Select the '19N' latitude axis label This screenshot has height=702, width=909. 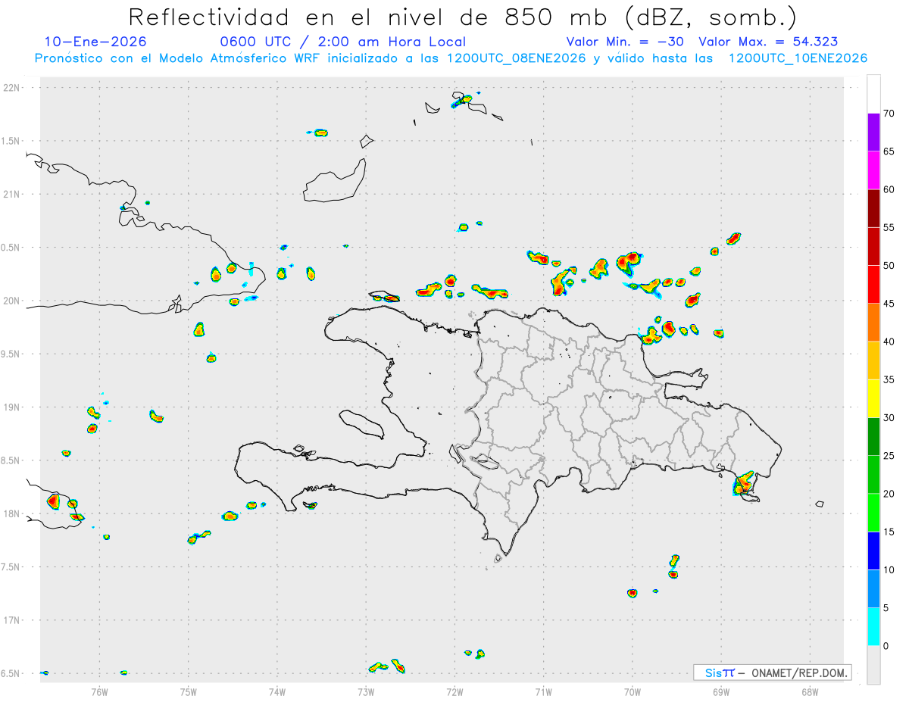tap(12, 407)
